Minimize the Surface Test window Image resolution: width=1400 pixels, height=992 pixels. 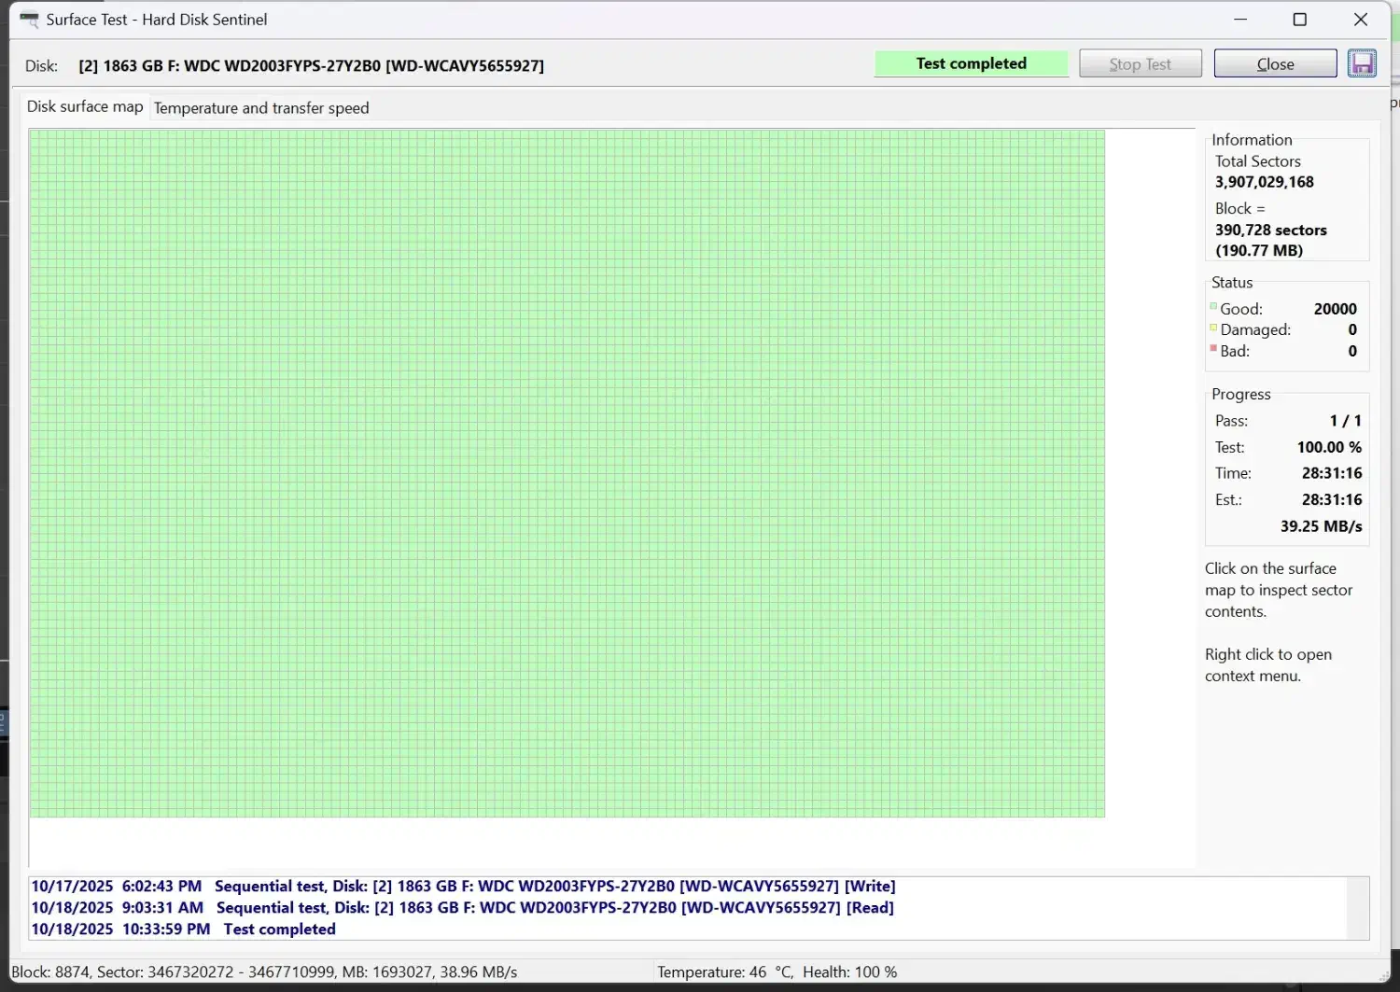pos(1240,20)
